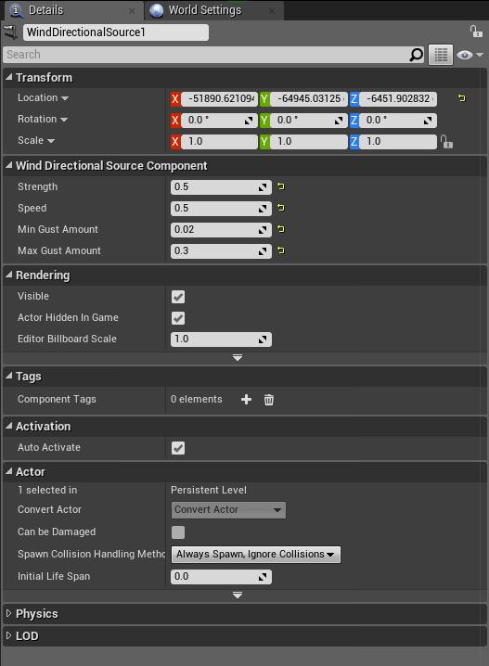The height and width of the screenshot is (666, 489).
Task: Reset Strength value to default
Action: coord(281,186)
